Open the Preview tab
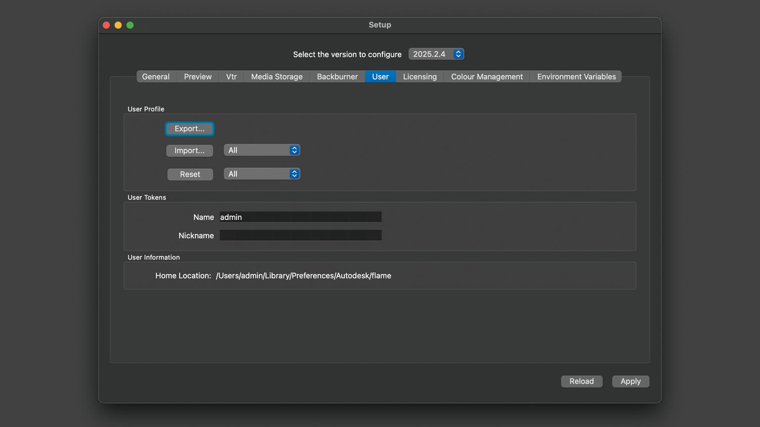Screen dimensions: 760x427 197,77
